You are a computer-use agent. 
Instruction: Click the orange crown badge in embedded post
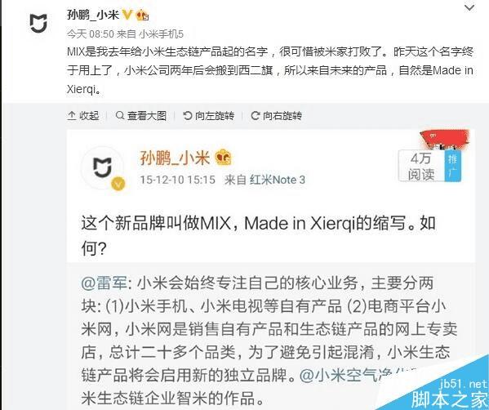[224, 158]
